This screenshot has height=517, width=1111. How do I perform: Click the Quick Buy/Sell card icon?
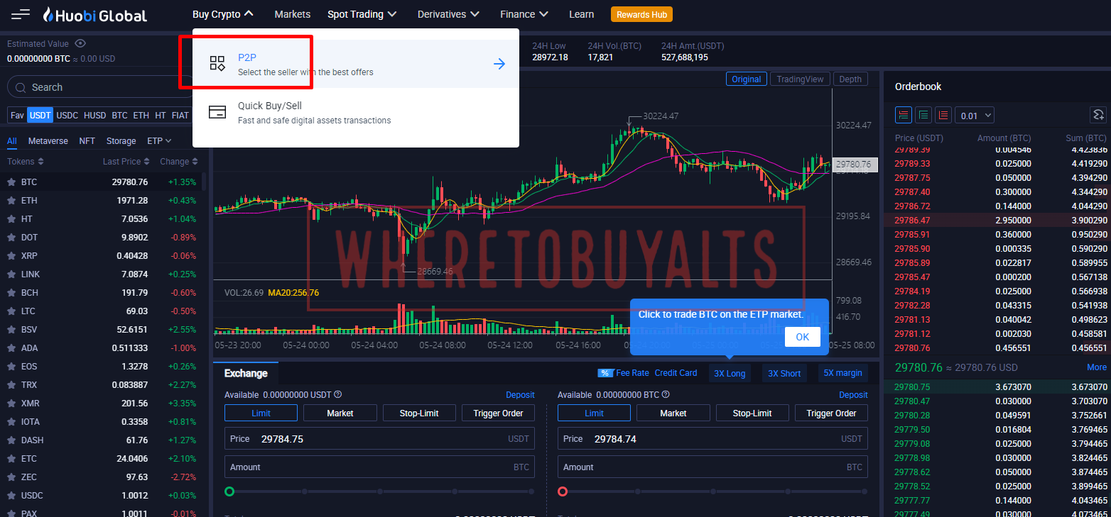pos(217,112)
